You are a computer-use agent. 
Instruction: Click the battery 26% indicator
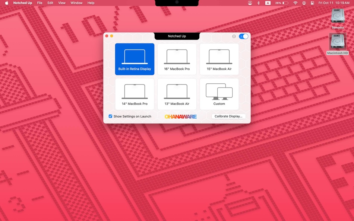(x=282, y=3)
